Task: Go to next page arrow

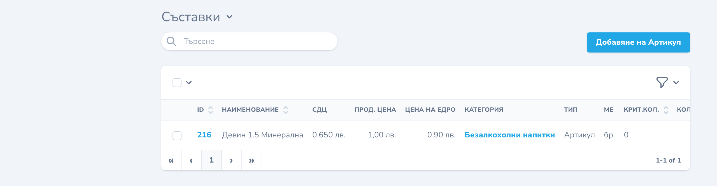Action: tap(231, 160)
